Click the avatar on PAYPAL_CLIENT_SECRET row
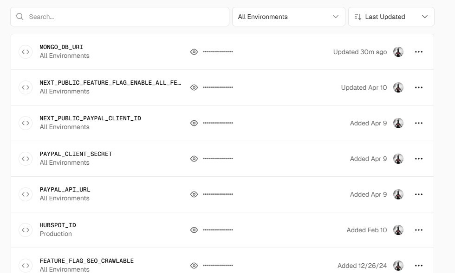The height and width of the screenshot is (273, 455). [398, 159]
